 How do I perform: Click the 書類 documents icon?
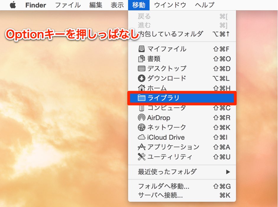(x=141, y=59)
